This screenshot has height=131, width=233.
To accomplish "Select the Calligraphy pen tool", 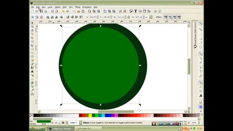I will click(32, 68).
